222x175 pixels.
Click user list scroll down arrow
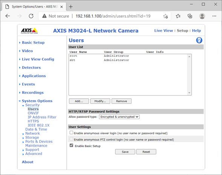(x=189, y=93)
